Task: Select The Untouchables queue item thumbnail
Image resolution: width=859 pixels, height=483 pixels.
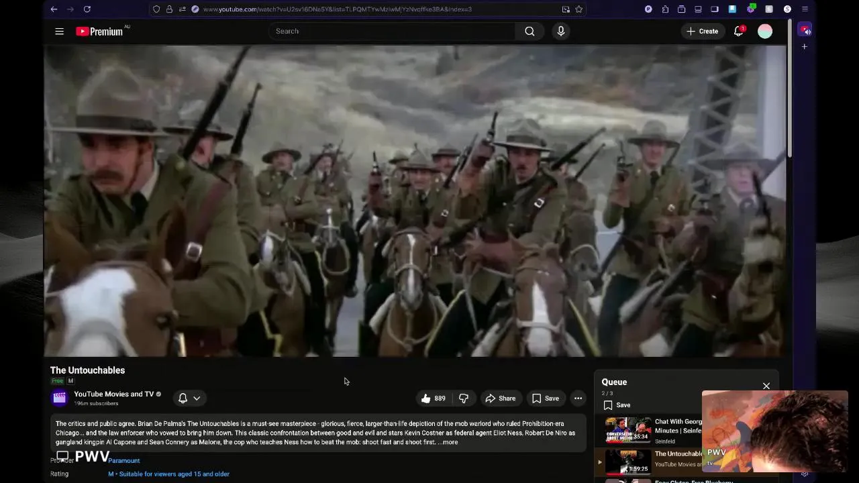Action: (628, 461)
